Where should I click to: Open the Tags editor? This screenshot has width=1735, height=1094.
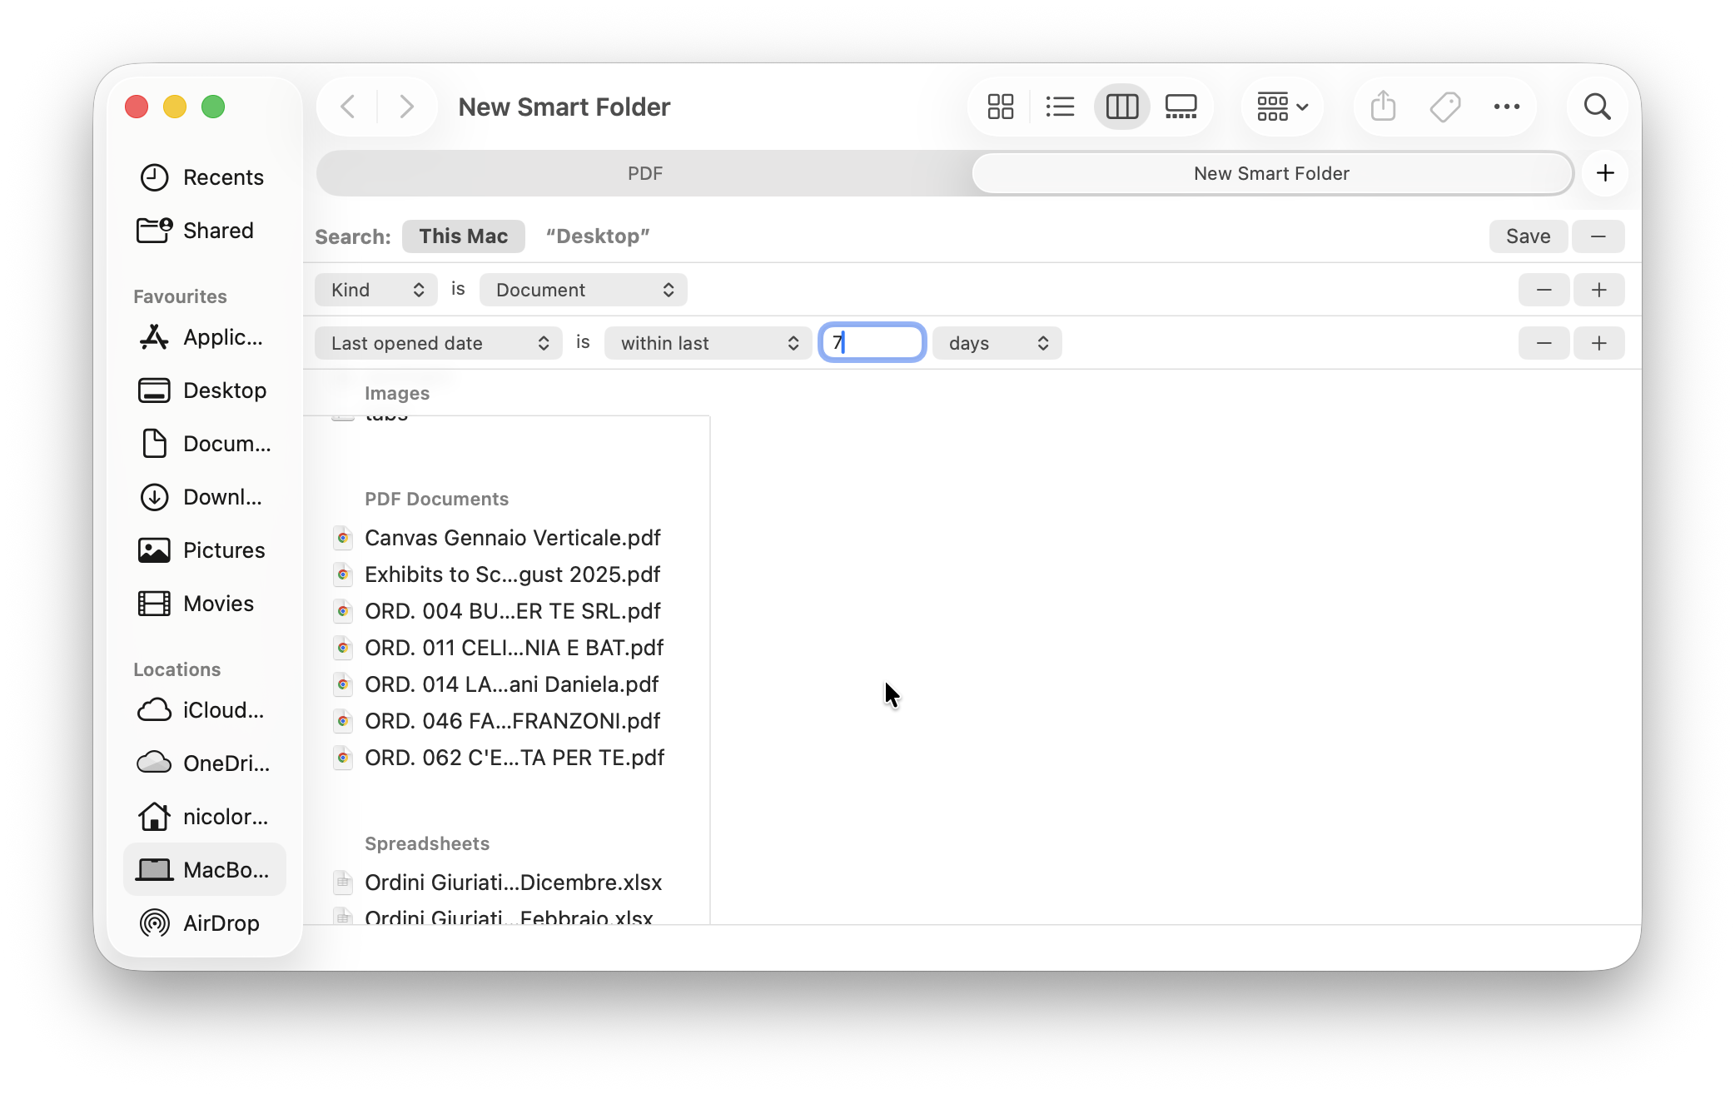[x=1445, y=107]
